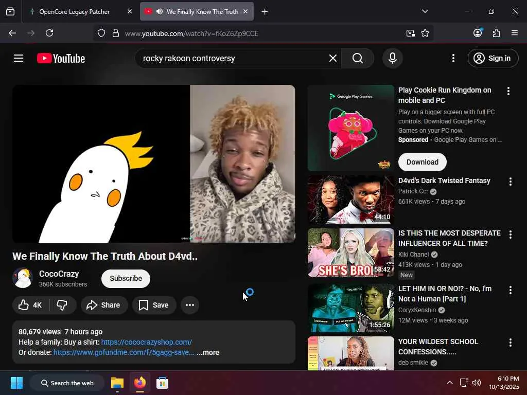Open Cookie Run Kingdom ad thumbnail
527x395 pixels.
351,128
